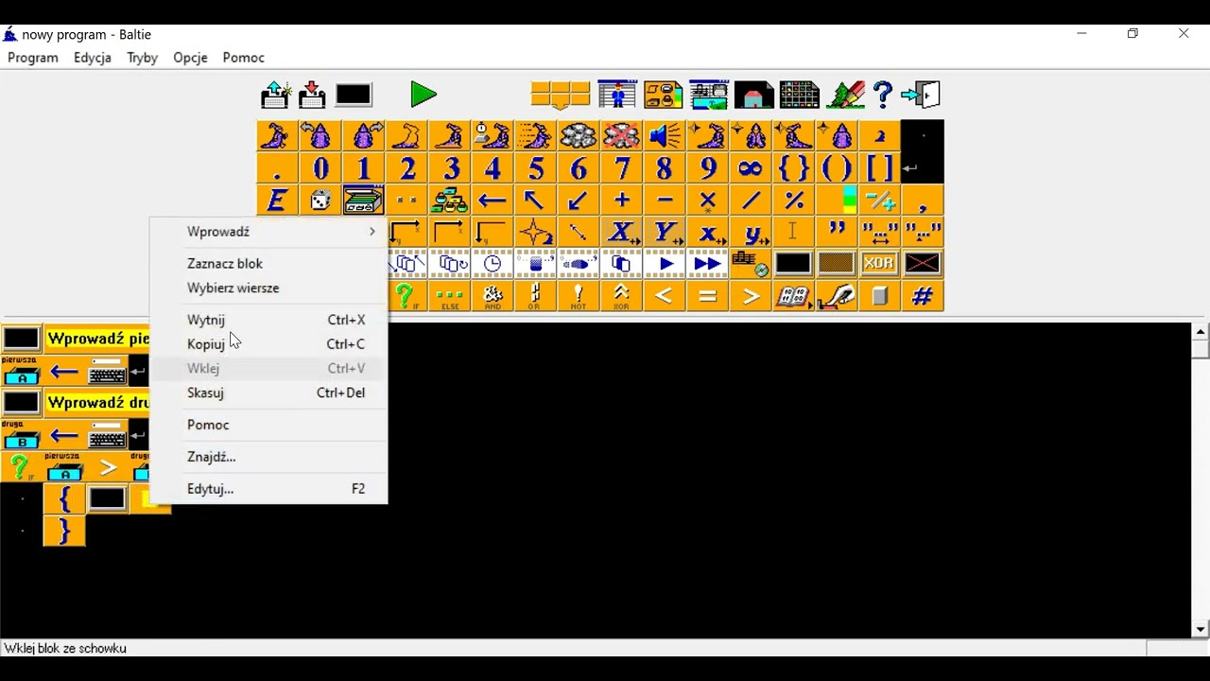Click the green IF question mark in program

[21, 467]
